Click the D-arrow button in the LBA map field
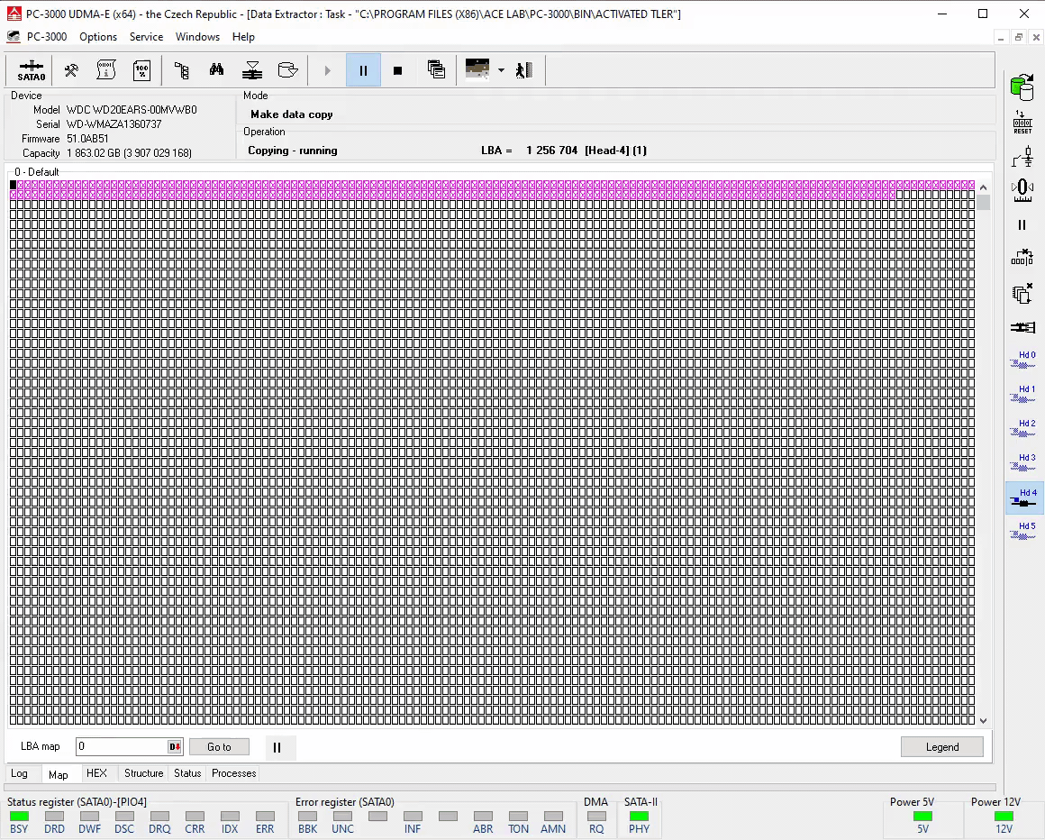 click(x=175, y=747)
